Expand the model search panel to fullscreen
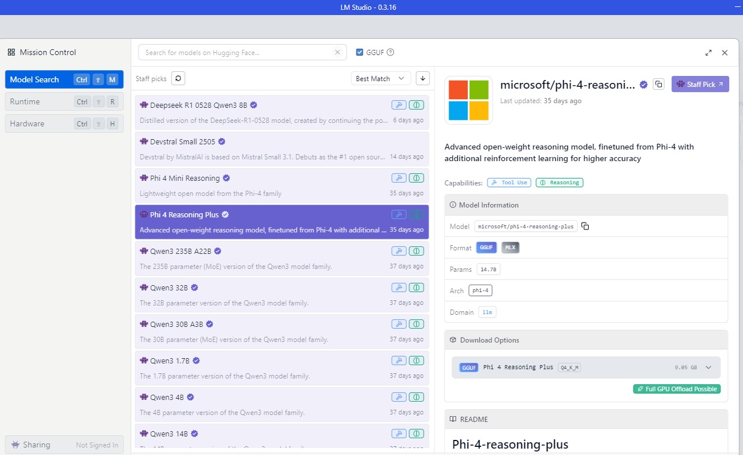The image size is (743, 455). [x=708, y=53]
